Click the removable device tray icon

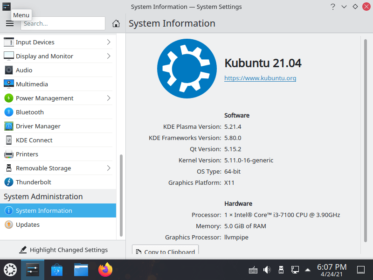click(x=281, y=270)
